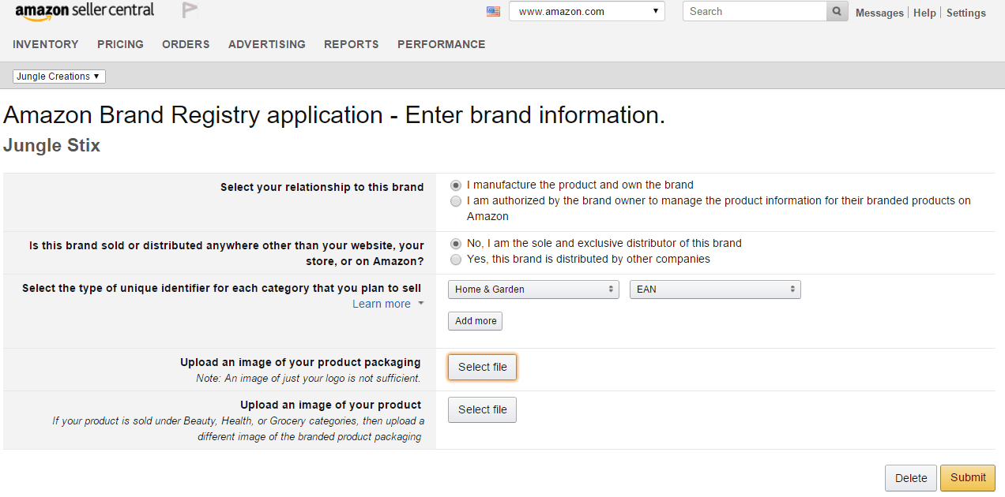The height and width of the screenshot is (497, 1005).
Task: Open the ORDERS menu
Action: click(186, 44)
